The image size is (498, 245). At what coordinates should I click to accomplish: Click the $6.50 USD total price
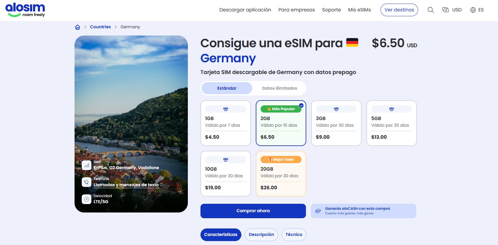[394, 43]
